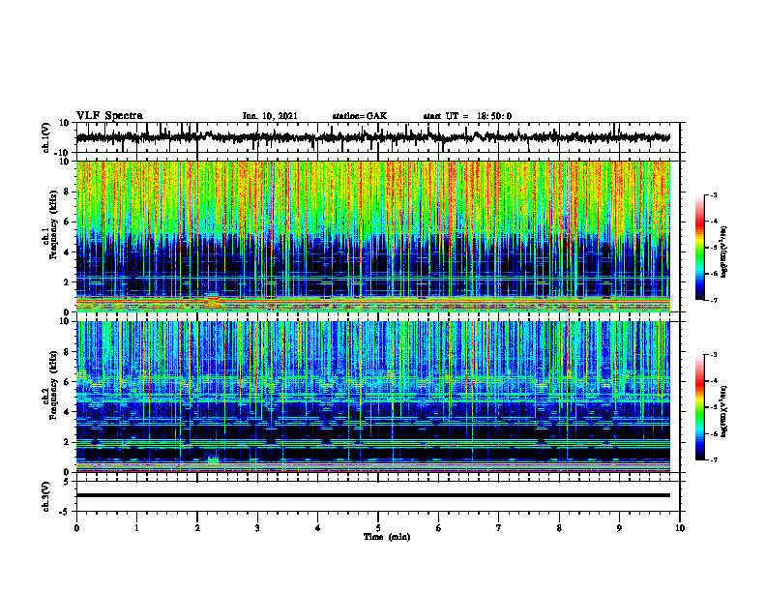Click the "start UT = 18:50:0" header text
766x592 pixels.
[467, 116]
